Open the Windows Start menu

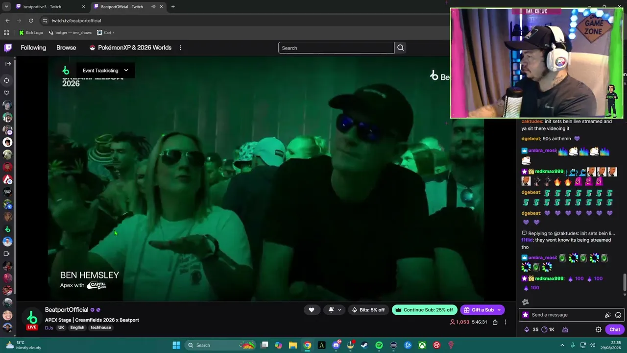click(x=176, y=345)
